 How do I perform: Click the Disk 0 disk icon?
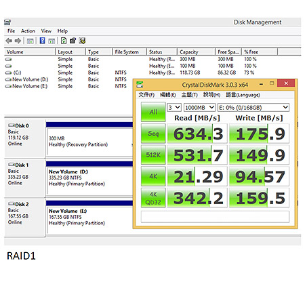(12, 125)
